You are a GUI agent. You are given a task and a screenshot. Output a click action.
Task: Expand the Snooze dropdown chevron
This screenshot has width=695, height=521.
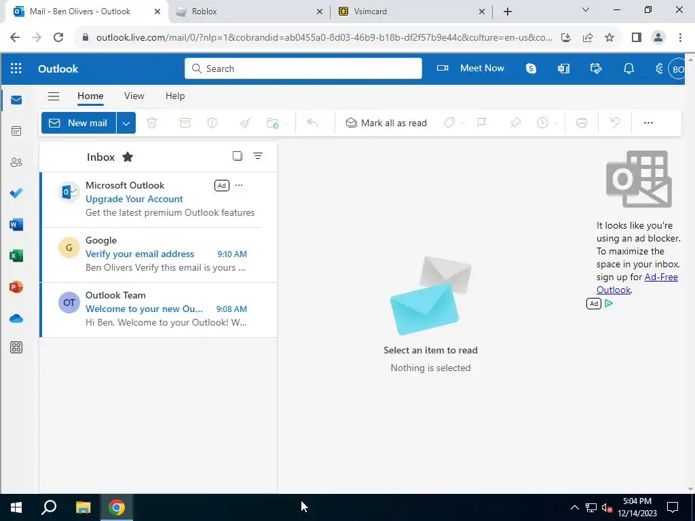click(x=556, y=123)
